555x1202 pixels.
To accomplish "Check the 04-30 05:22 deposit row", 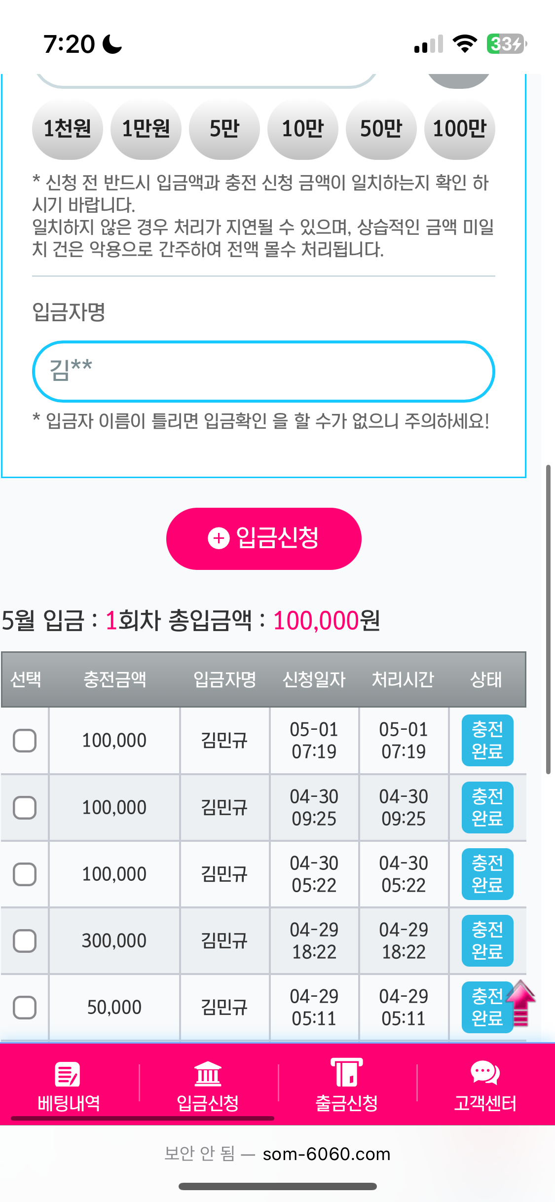I will (25, 874).
